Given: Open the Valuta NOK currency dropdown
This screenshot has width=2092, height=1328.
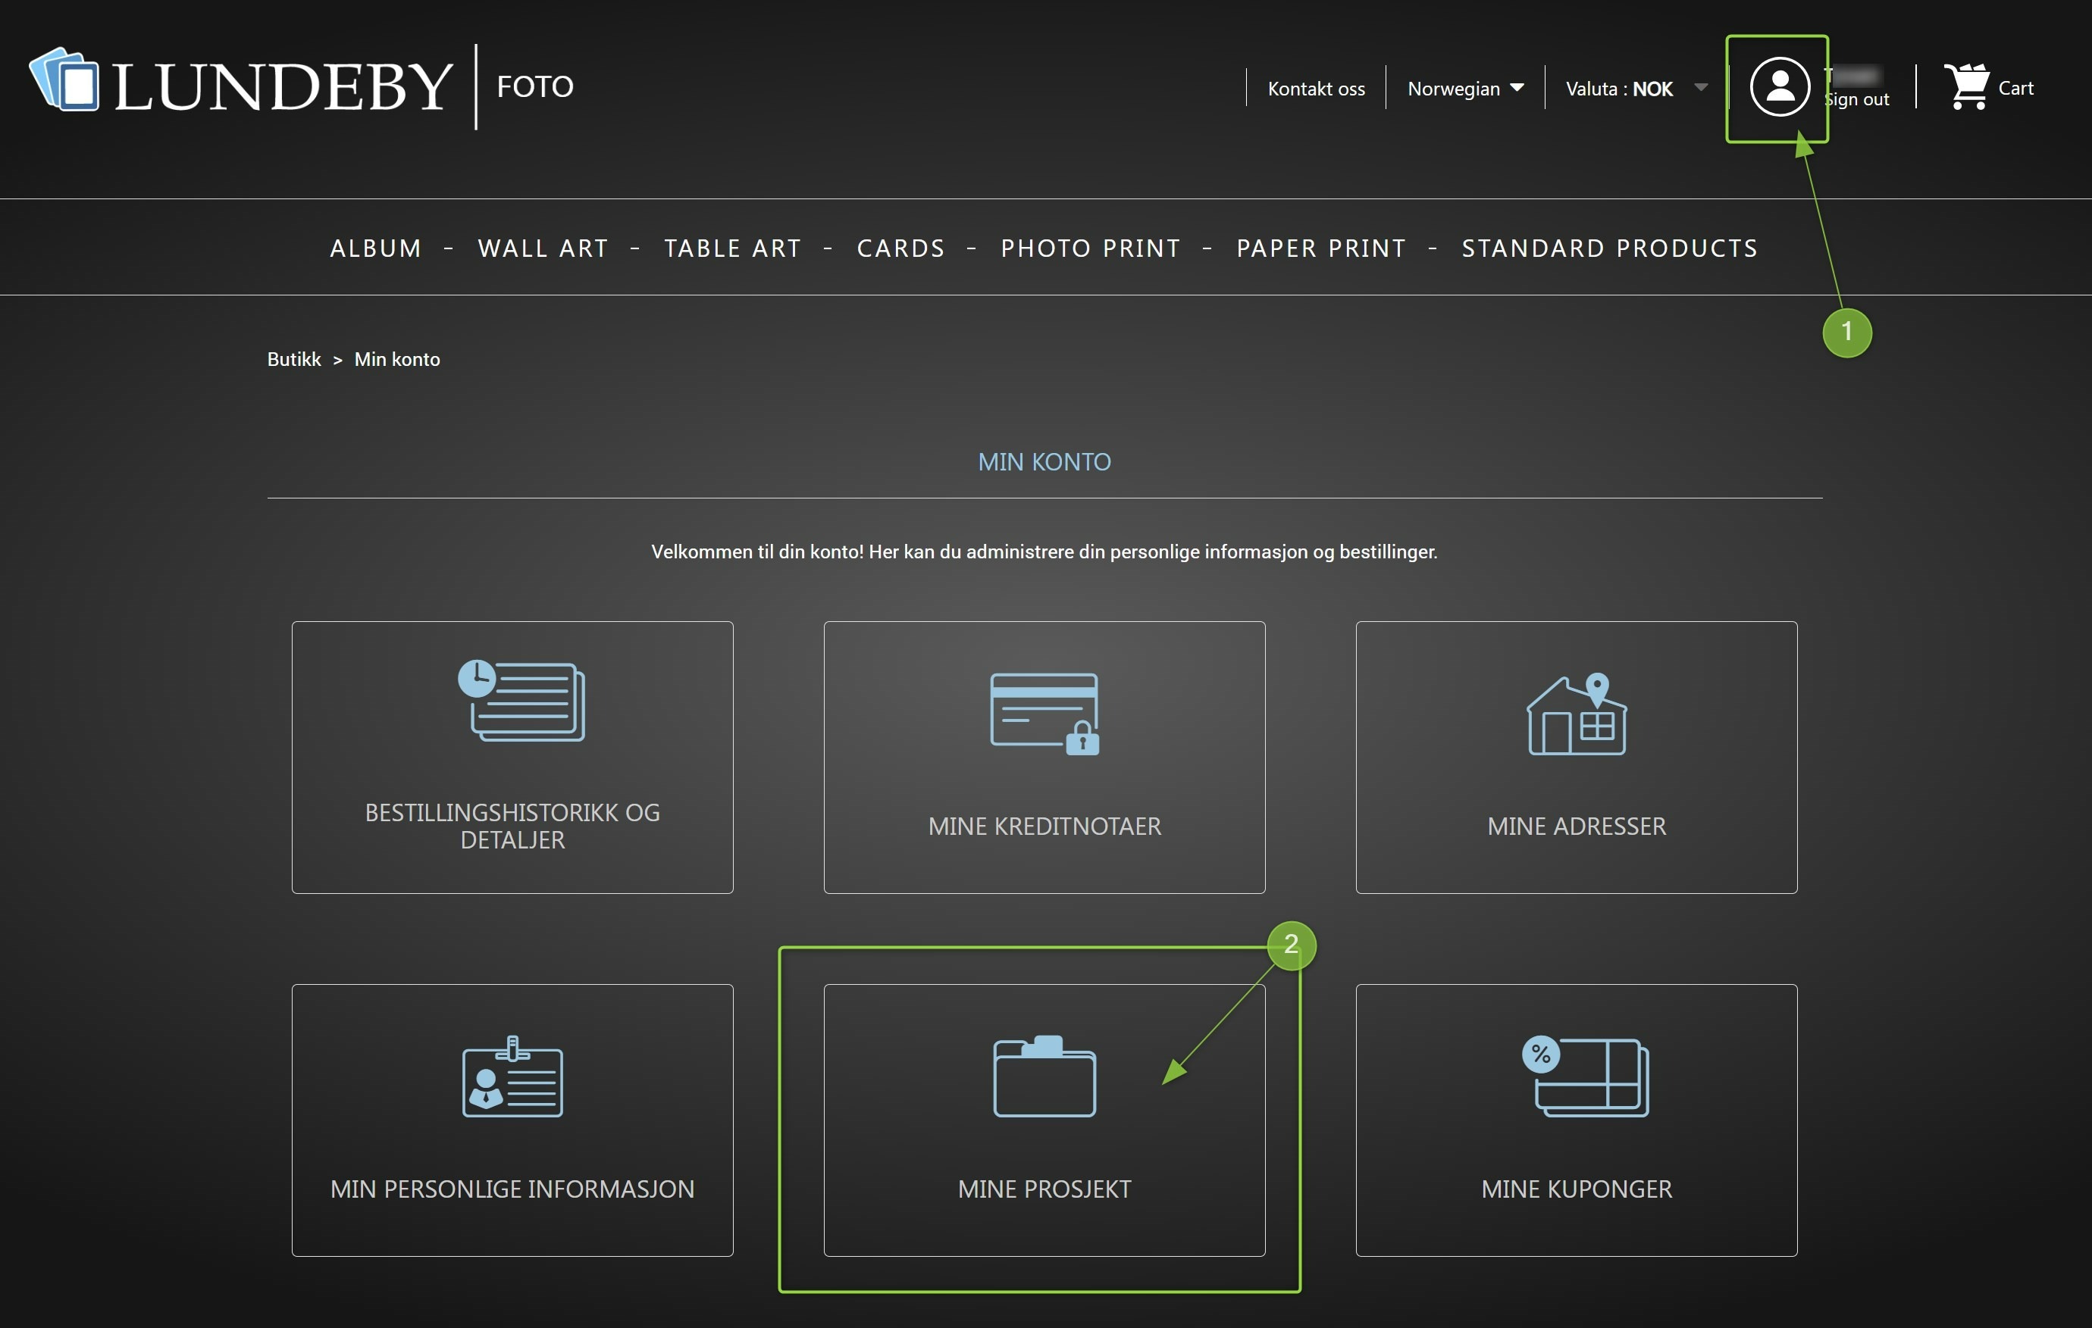Looking at the screenshot, I should (x=1635, y=89).
